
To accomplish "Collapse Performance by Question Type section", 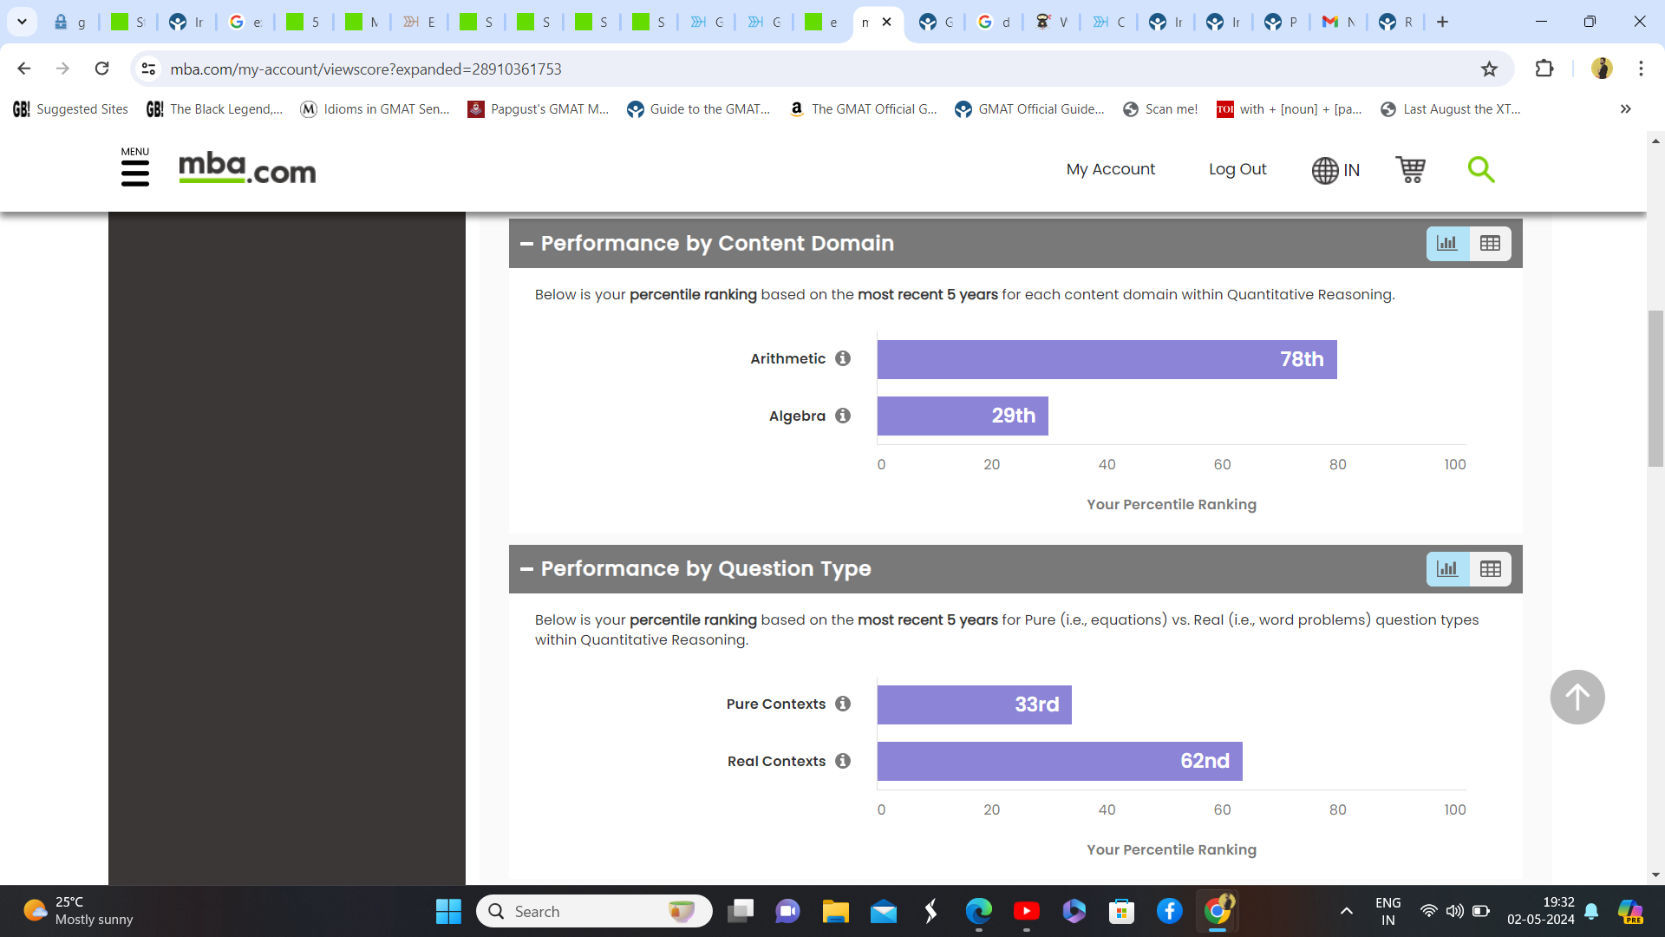I will tap(526, 569).
